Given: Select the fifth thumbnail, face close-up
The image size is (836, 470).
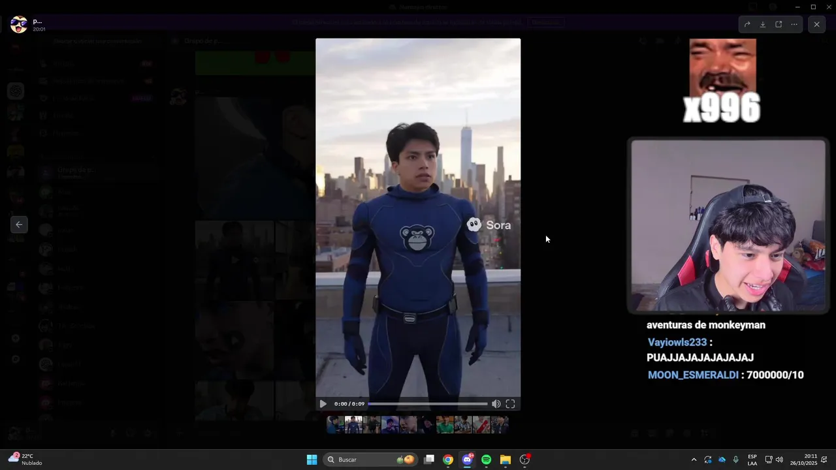Looking at the screenshot, I should (408, 425).
